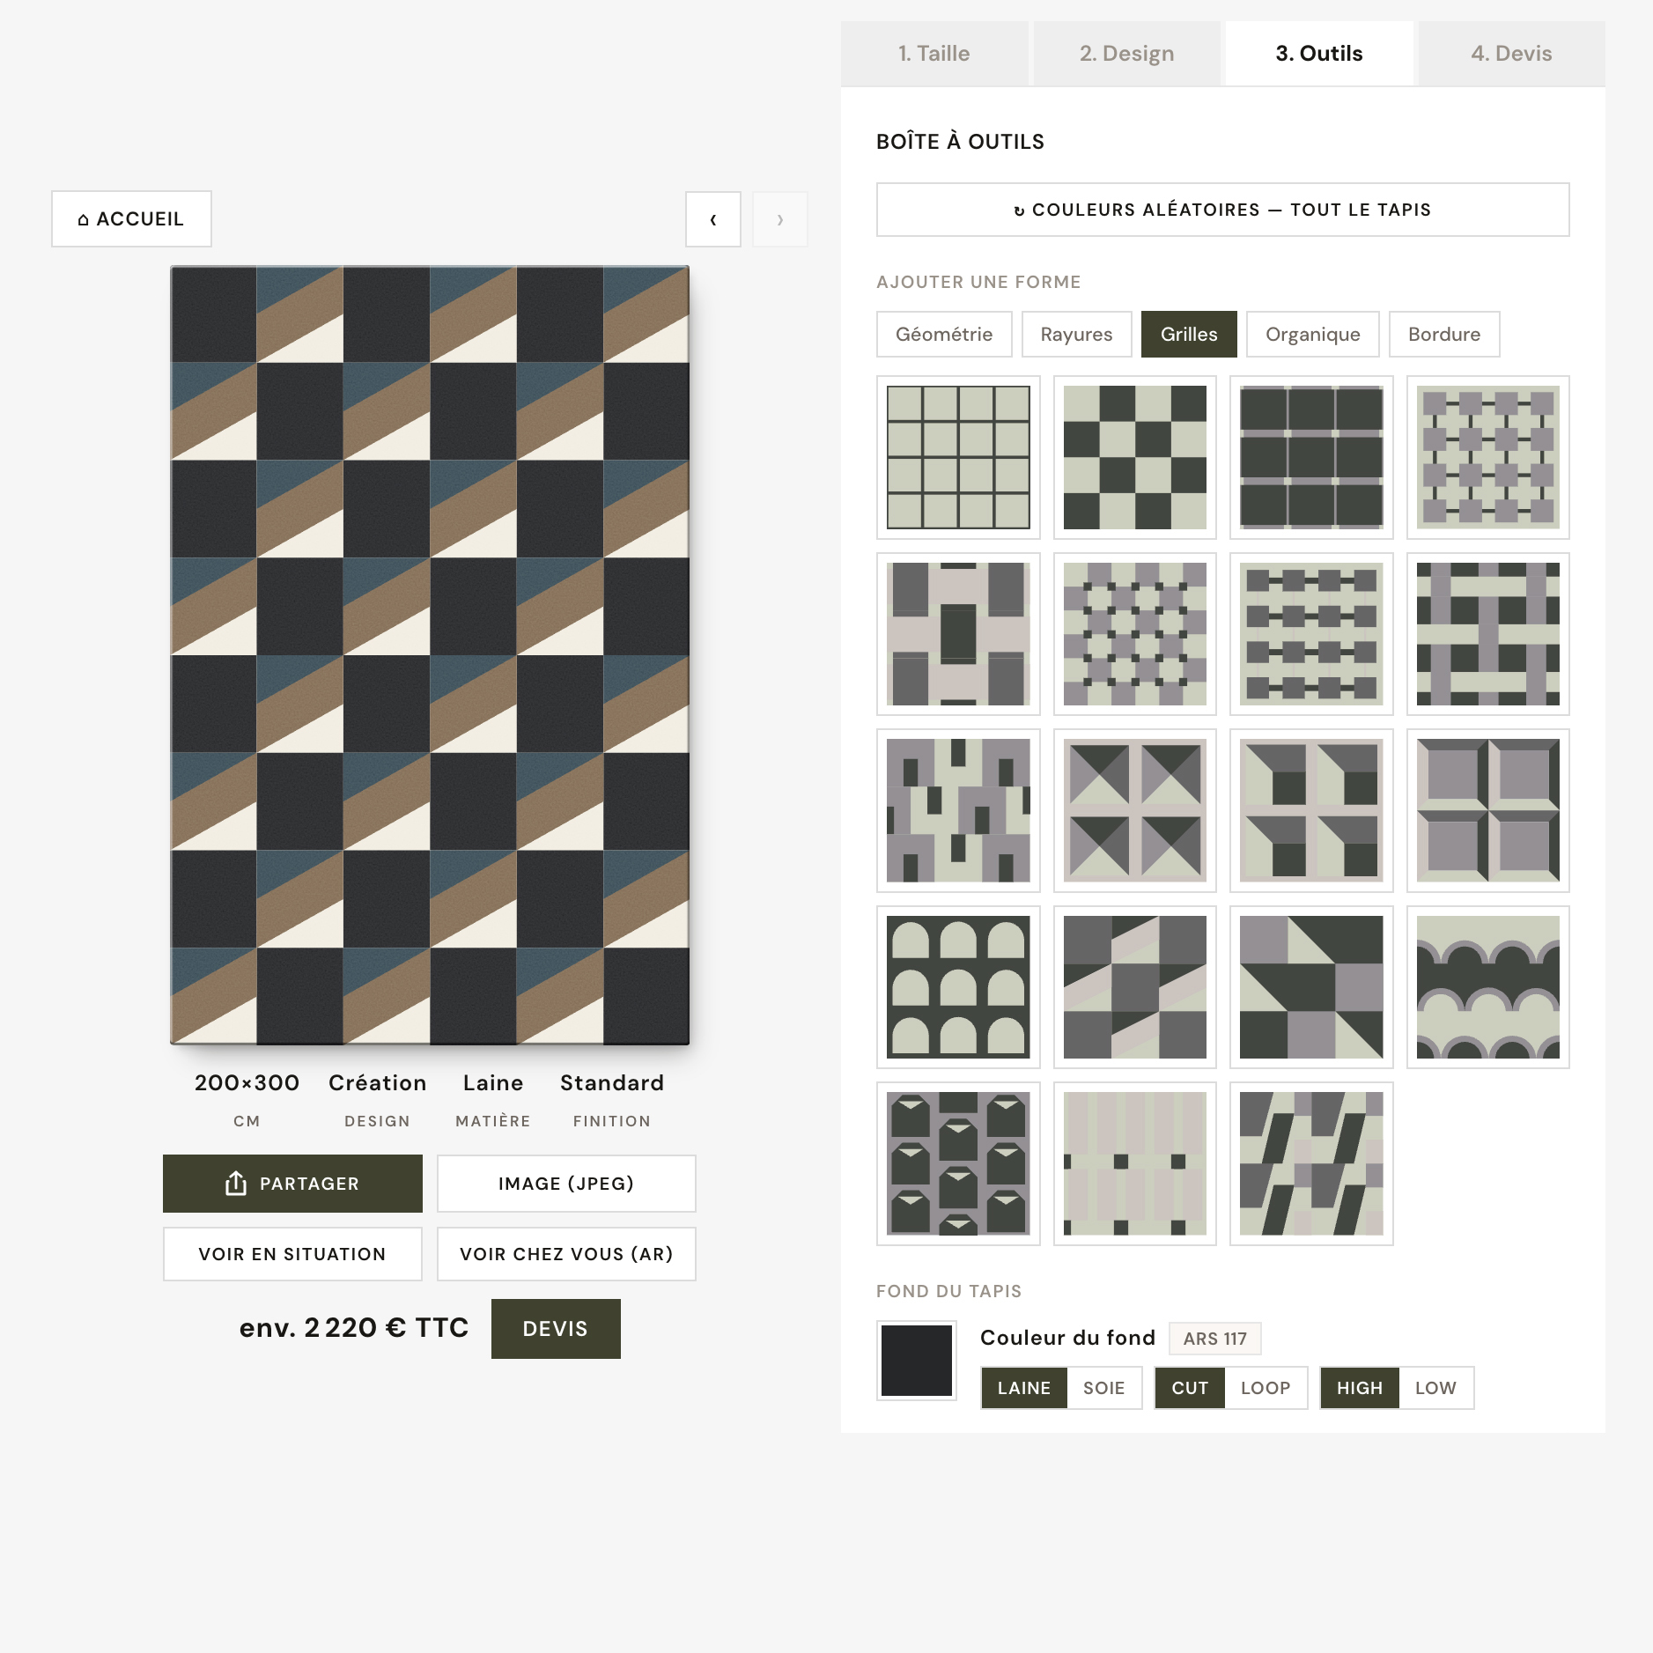Screen dimensions: 1653x1653
Task: Select the arched windows pattern thumbnail
Action: pyautogui.click(x=958, y=986)
